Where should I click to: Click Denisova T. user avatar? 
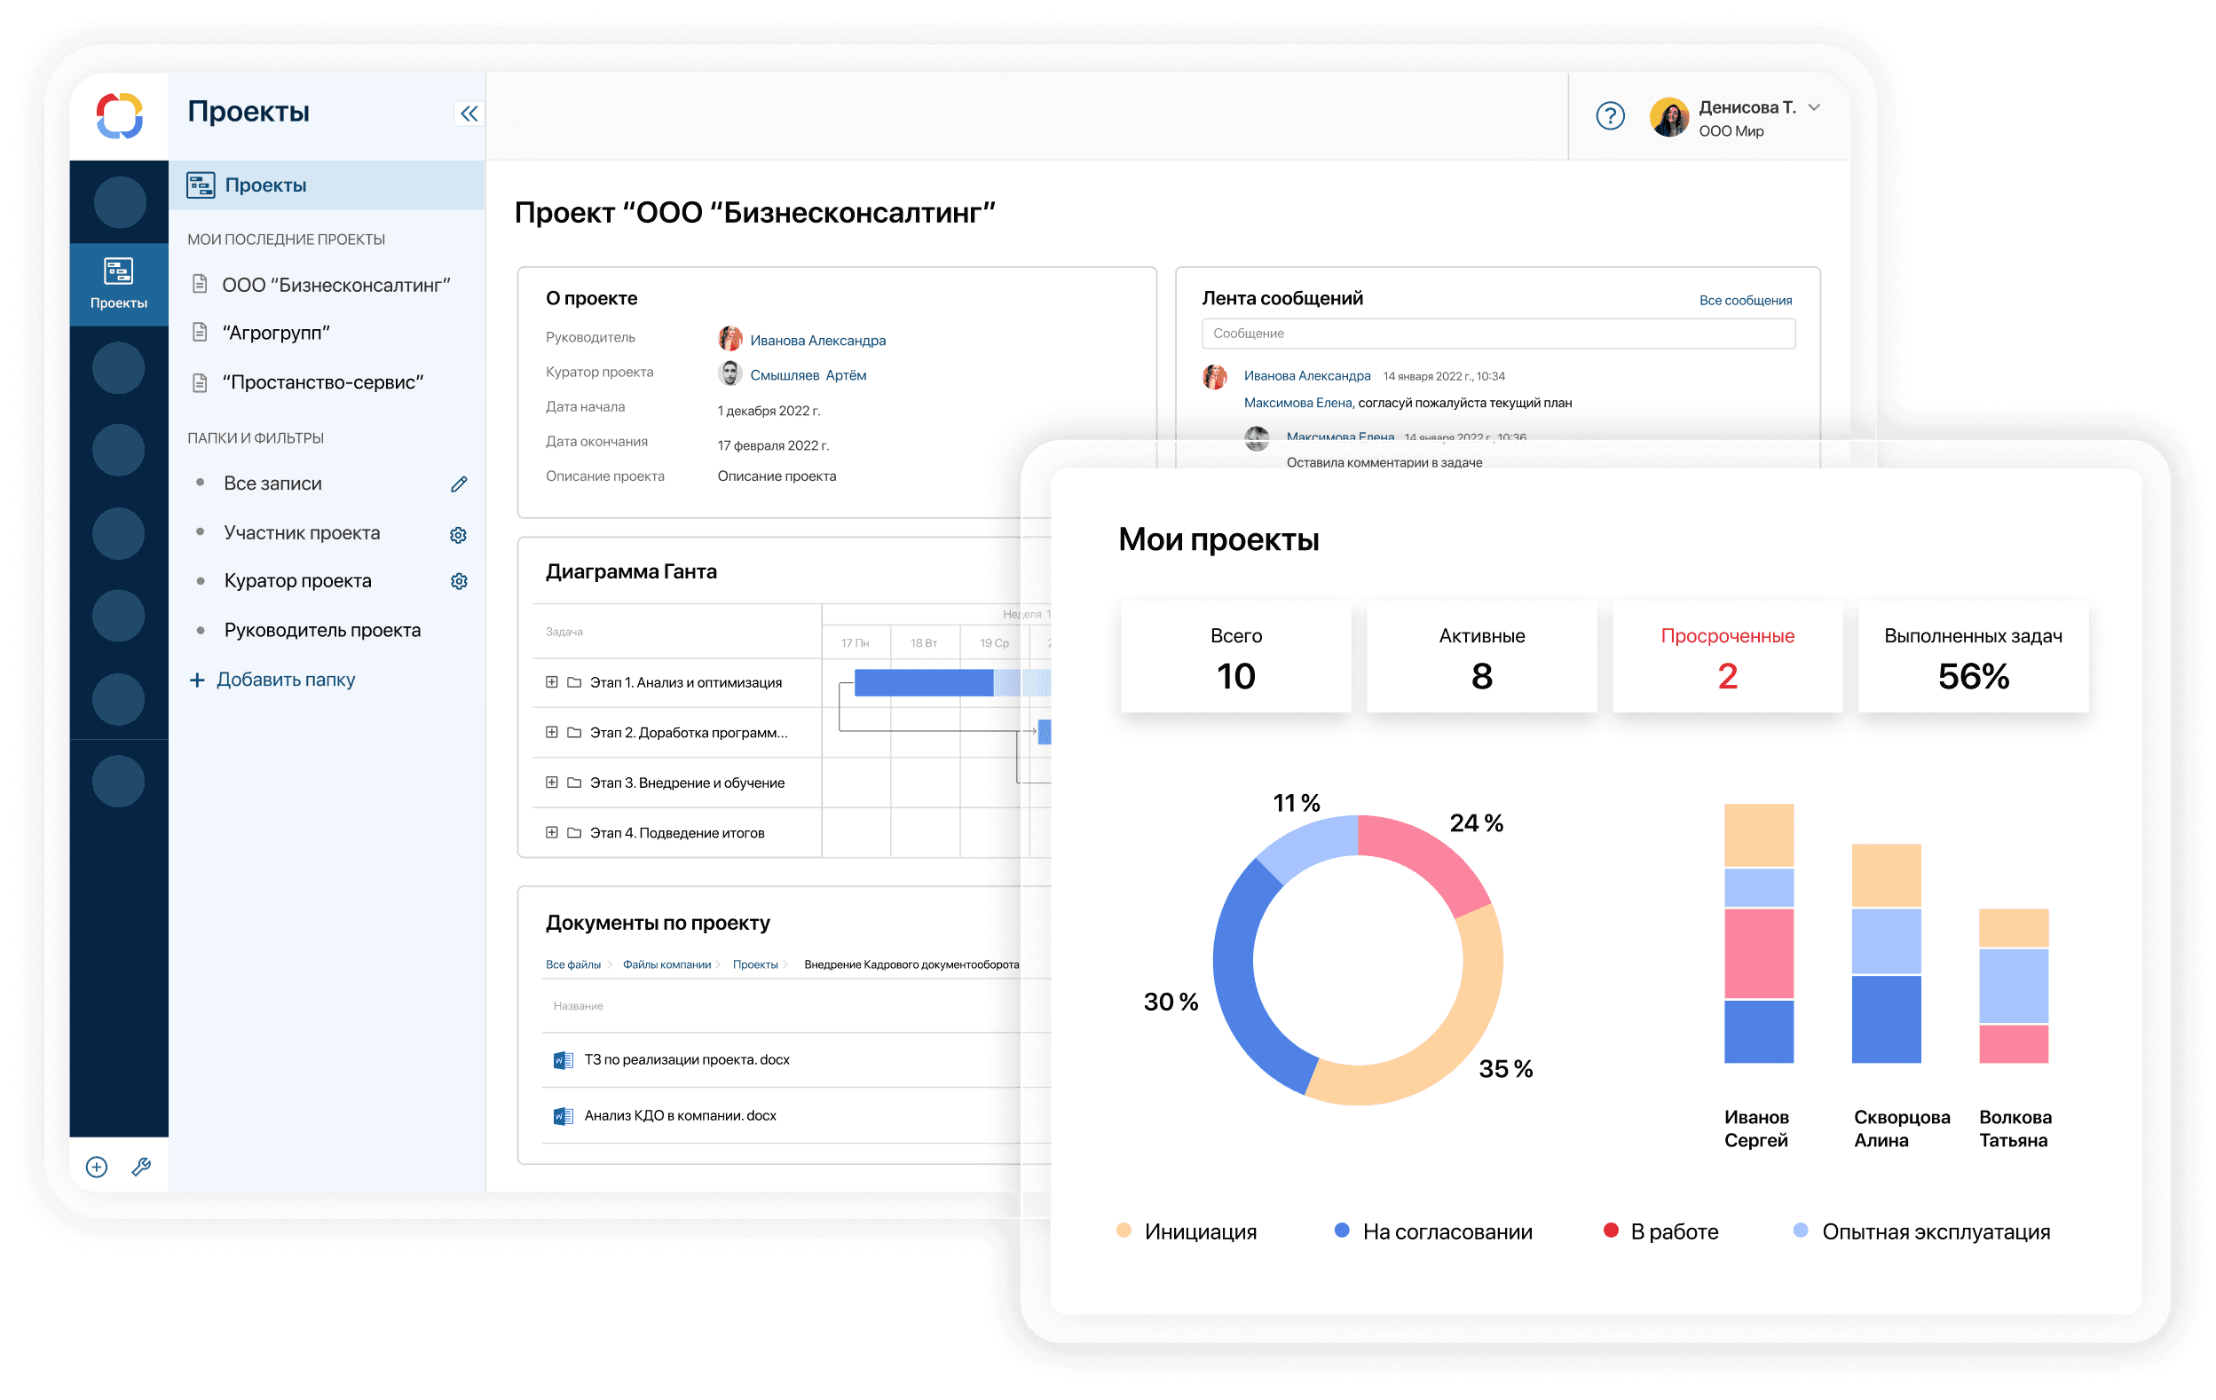click(1668, 117)
